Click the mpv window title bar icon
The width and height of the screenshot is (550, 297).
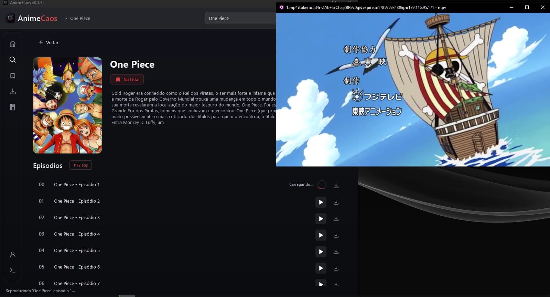point(281,7)
